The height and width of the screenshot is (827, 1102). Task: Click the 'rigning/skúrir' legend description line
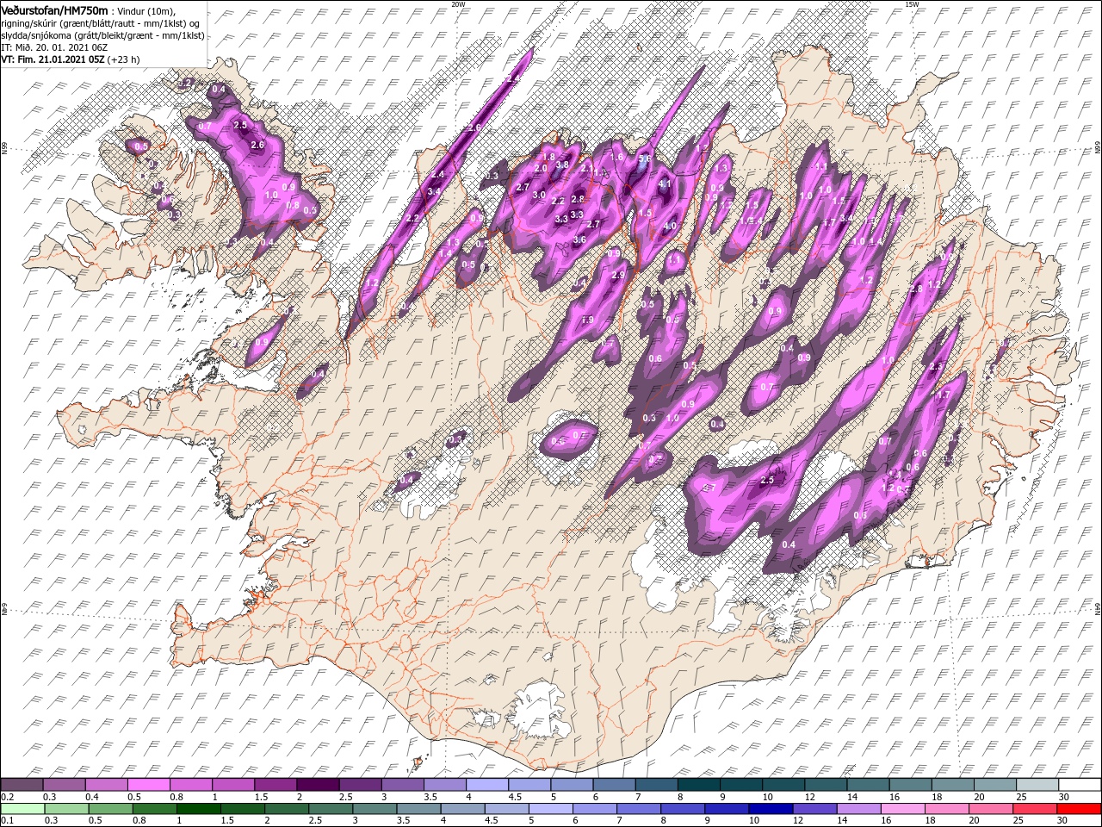(100, 22)
